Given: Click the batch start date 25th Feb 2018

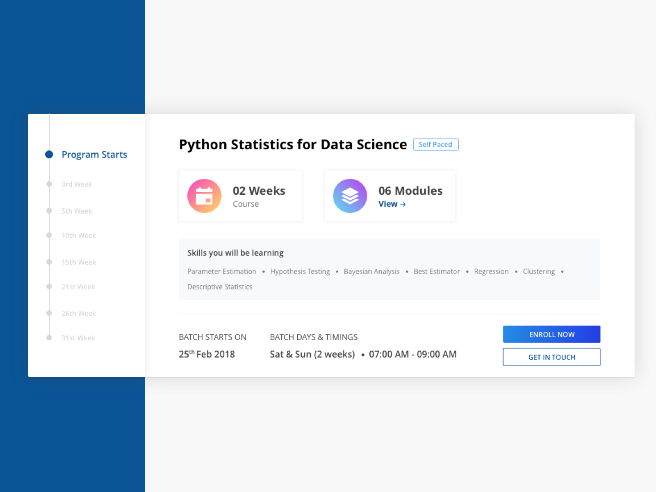Looking at the screenshot, I should 207,354.
